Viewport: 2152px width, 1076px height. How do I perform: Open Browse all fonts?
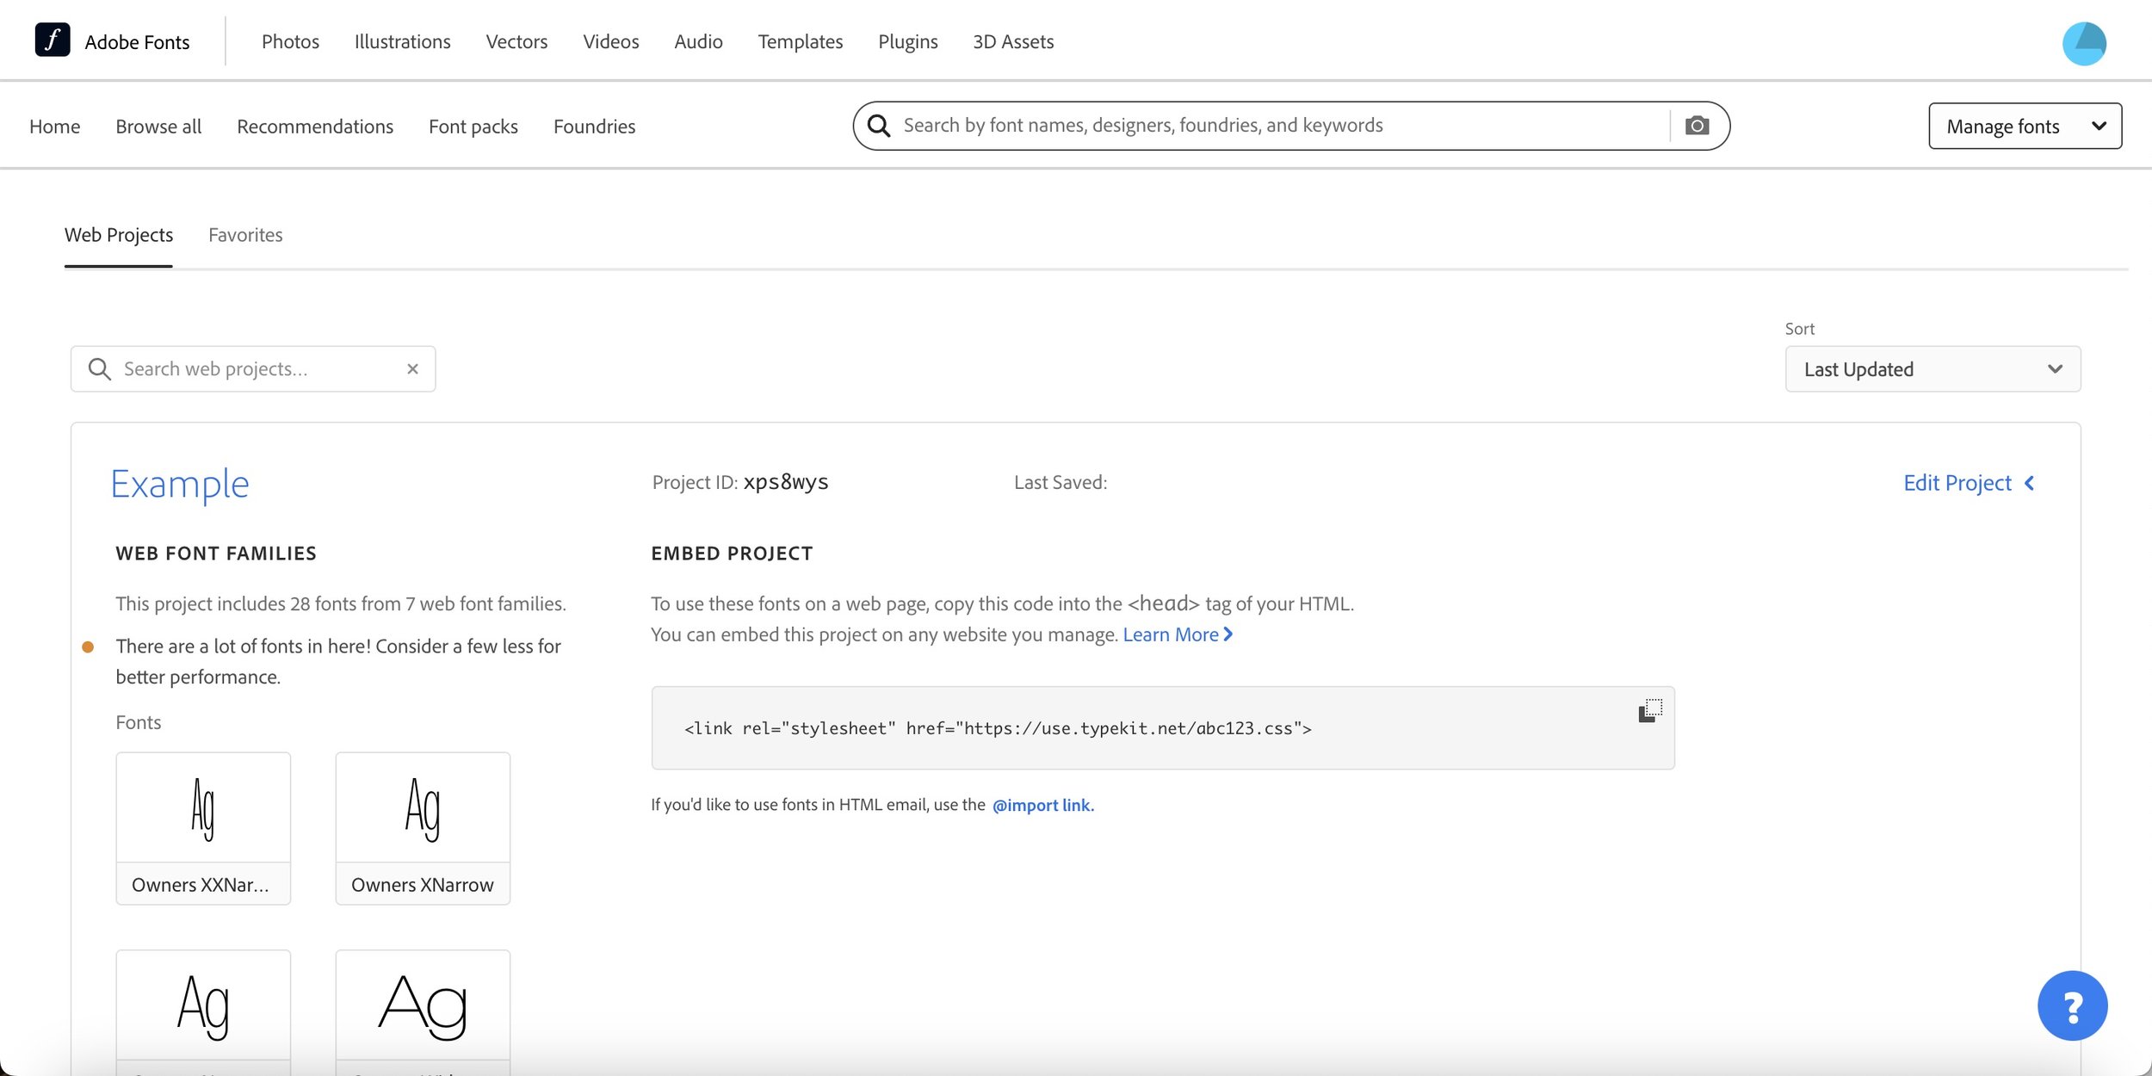[x=158, y=127]
